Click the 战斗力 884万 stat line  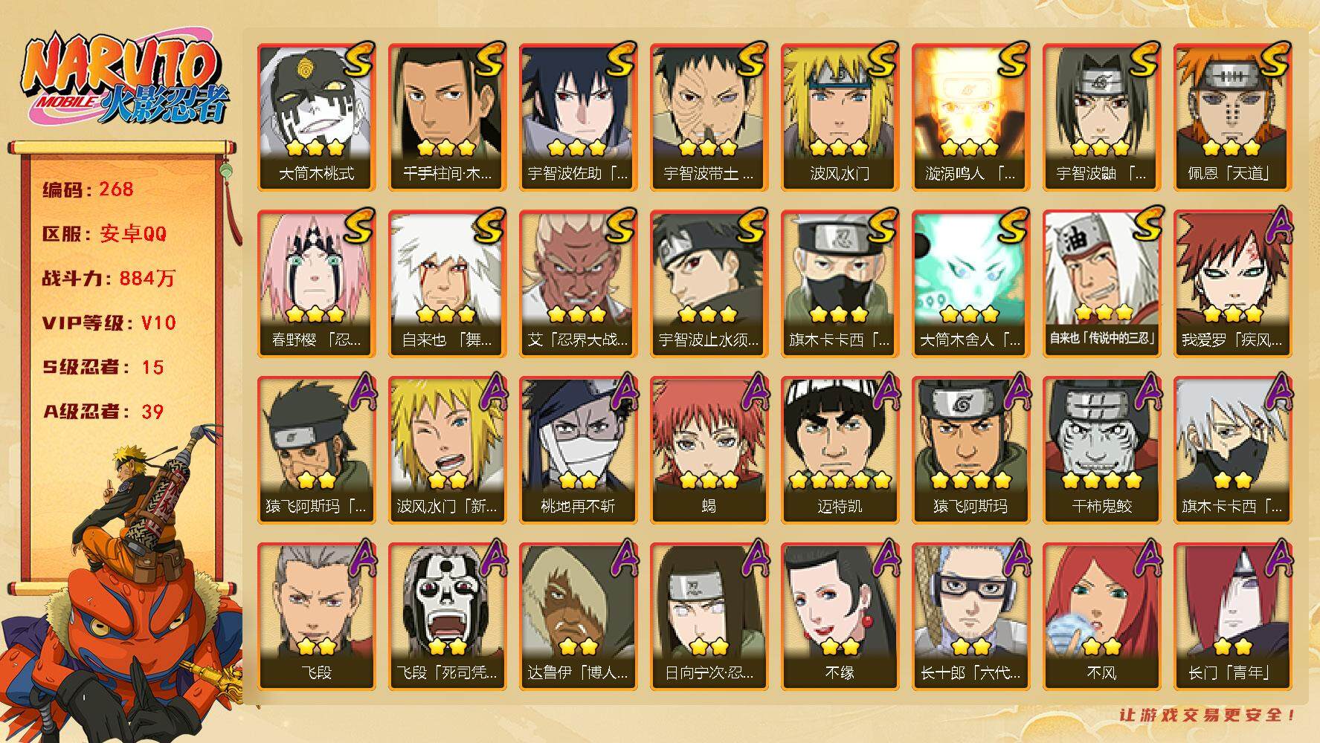[109, 279]
